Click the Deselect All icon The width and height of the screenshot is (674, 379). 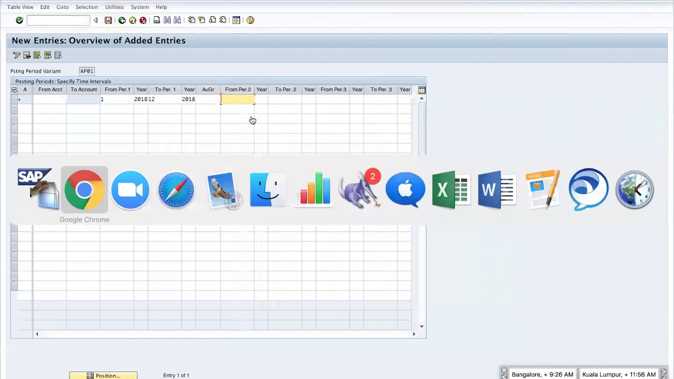58,55
